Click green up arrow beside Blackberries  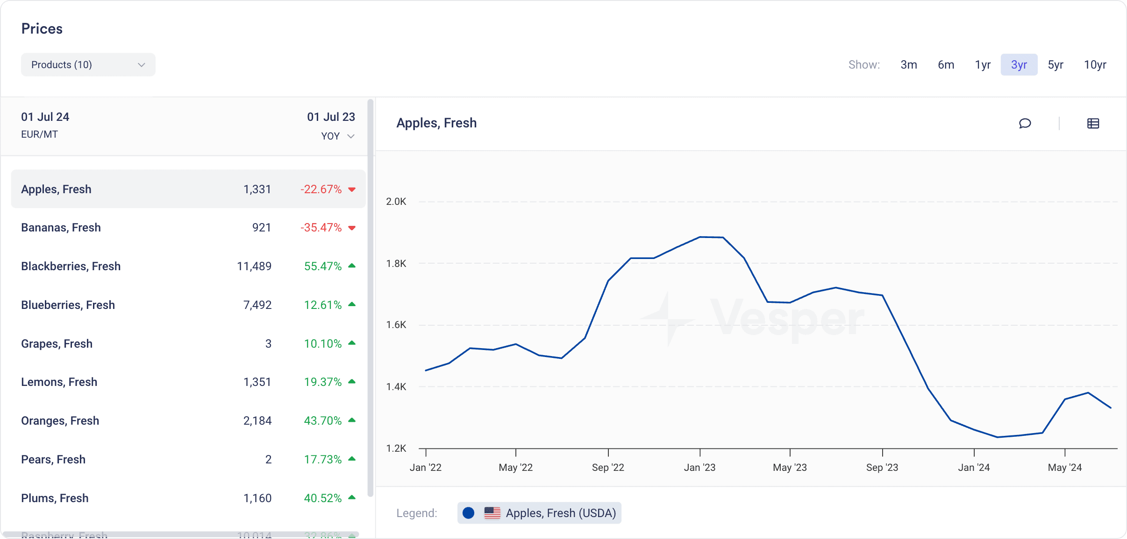point(352,266)
